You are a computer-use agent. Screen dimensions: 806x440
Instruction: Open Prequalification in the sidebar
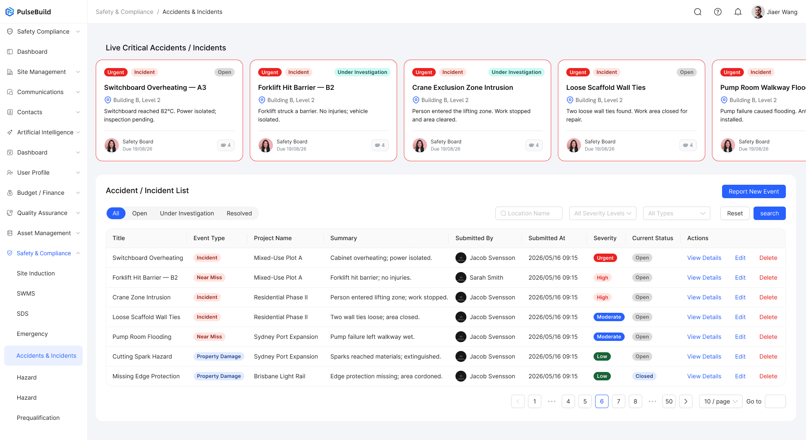tap(38, 418)
